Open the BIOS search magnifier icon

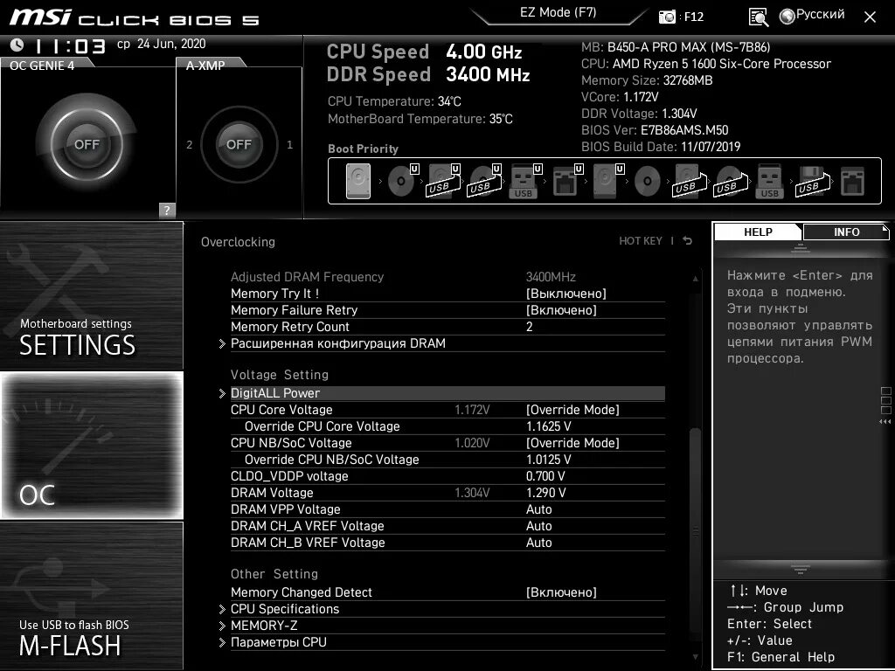[758, 17]
